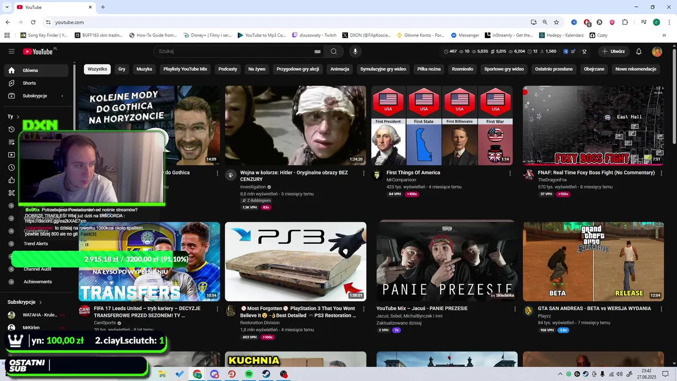
Task: Open Channel Audit in sidebar
Action: 38,269
